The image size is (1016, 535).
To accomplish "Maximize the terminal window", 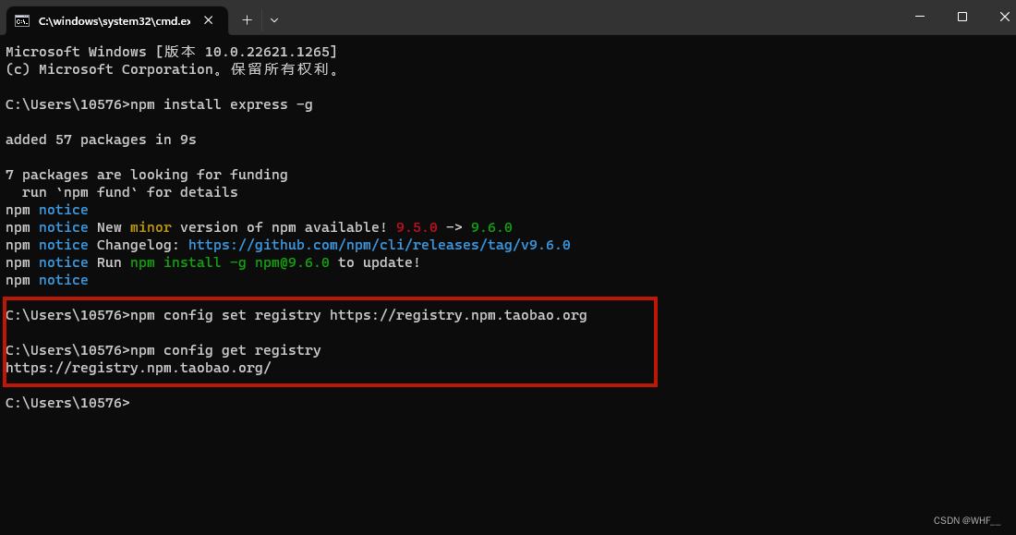I will click(x=962, y=17).
